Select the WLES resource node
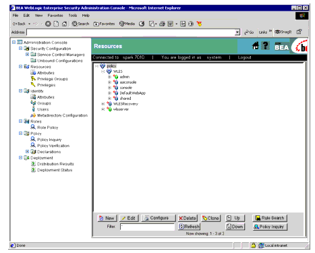This screenshot has width=315, height=253. (x=118, y=72)
